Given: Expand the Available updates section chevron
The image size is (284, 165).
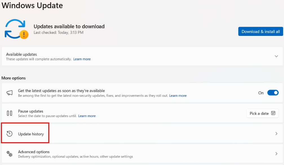Looking at the screenshot, I should point(276,56).
